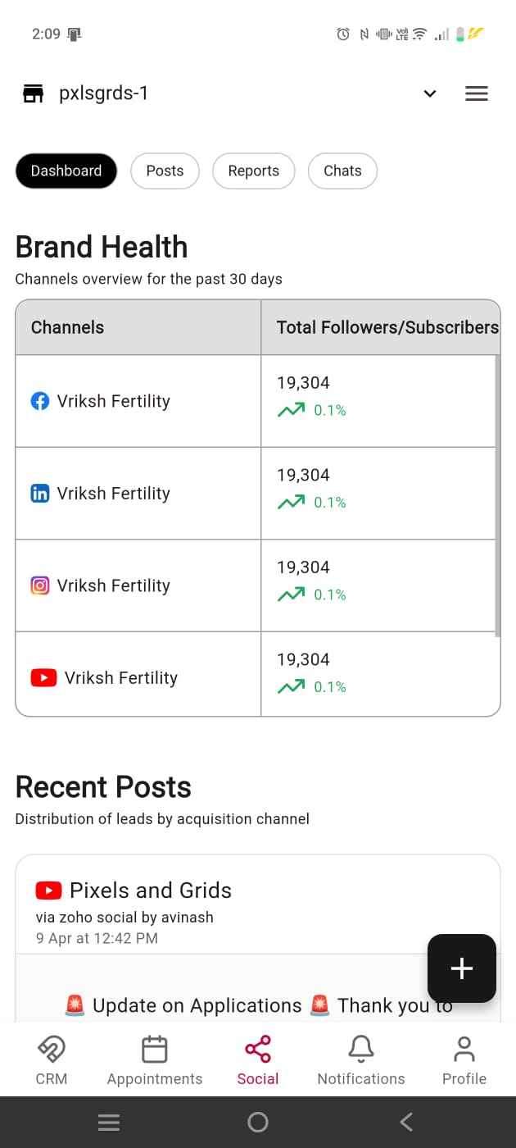This screenshot has height=1148, width=516.
Task: Go to Appointments calendar icon
Action: click(x=154, y=1059)
